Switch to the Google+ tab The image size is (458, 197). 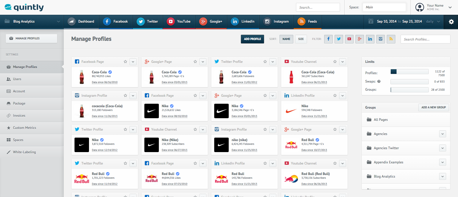tap(211, 21)
